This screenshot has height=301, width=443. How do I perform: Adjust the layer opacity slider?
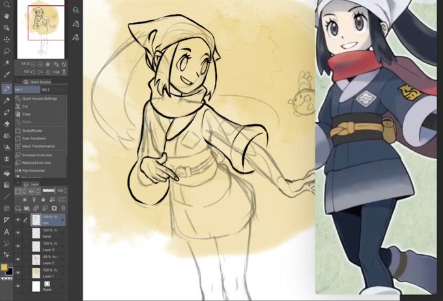coord(49,191)
